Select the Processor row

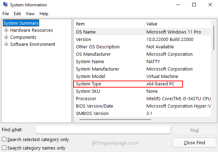tap(143, 99)
